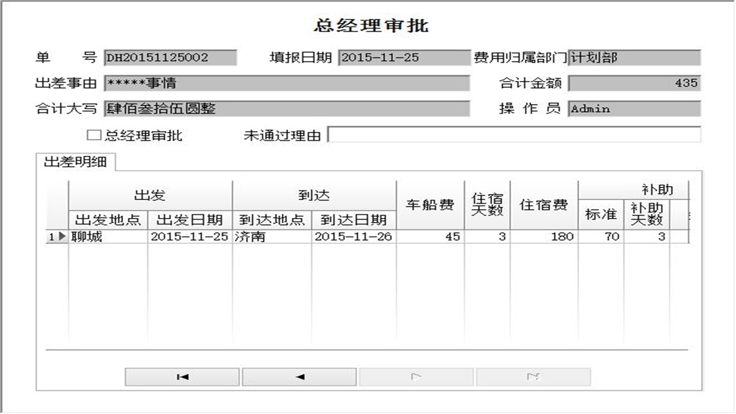This screenshot has width=736, height=414.
Task: Click the 未通过理由 input field
Action: (512, 136)
